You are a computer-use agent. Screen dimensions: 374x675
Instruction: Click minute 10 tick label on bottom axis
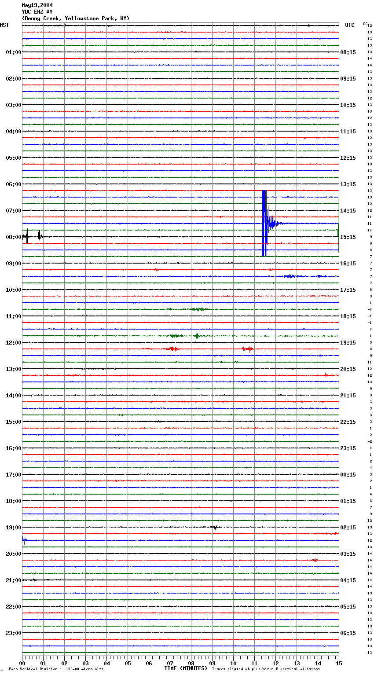[x=233, y=664]
